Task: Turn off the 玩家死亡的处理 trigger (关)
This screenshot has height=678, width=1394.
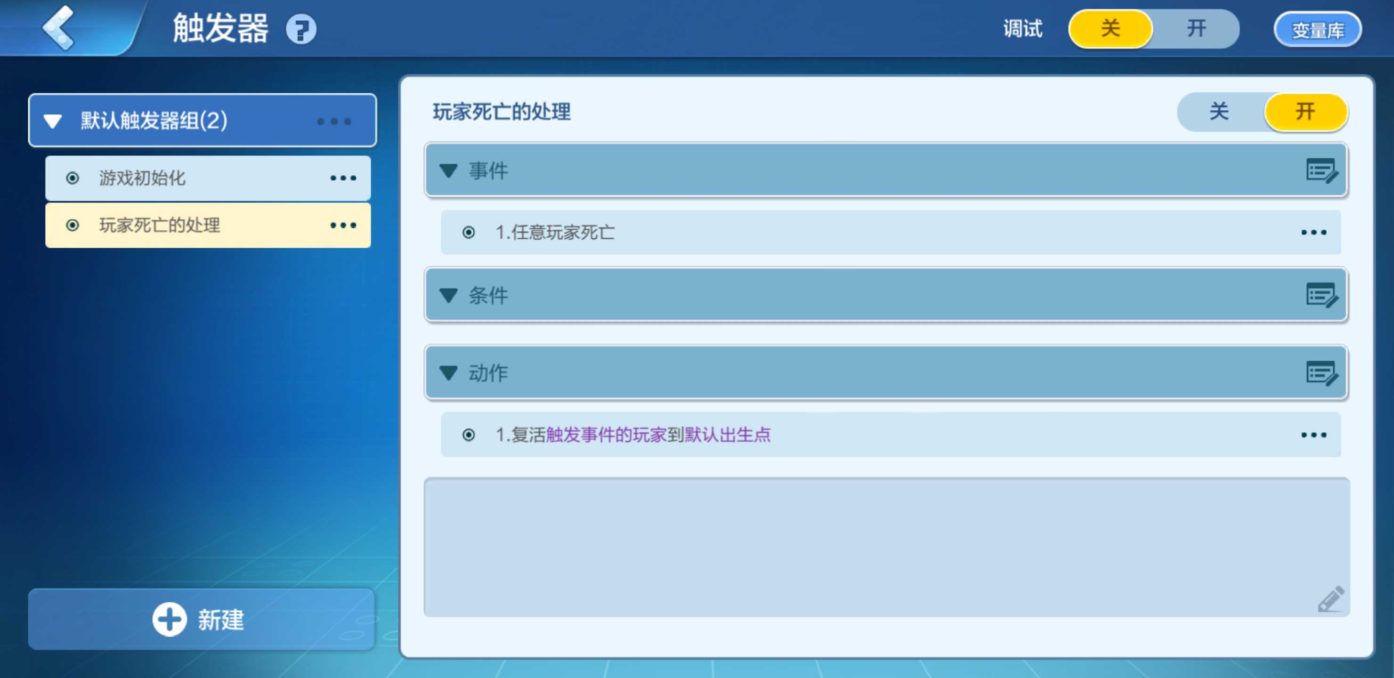Action: click(x=1220, y=112)
